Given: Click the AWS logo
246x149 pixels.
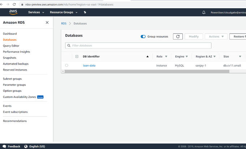Looking at the screenshot, I should coord(13,12).
